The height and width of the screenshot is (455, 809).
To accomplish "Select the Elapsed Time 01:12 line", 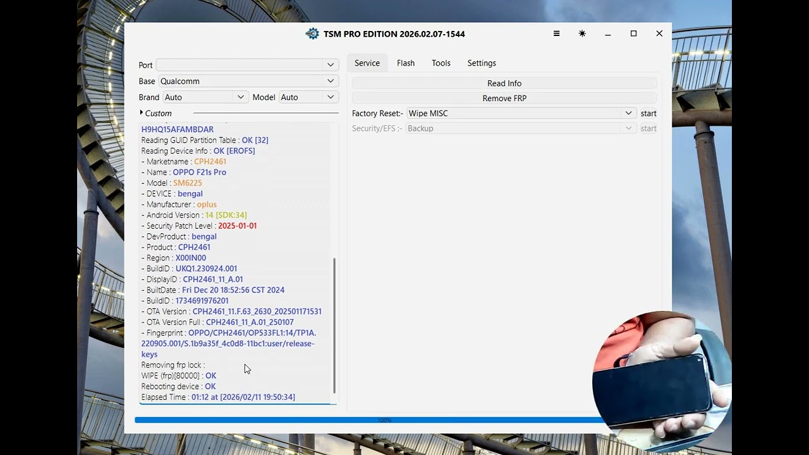I will tap(218, 397).
